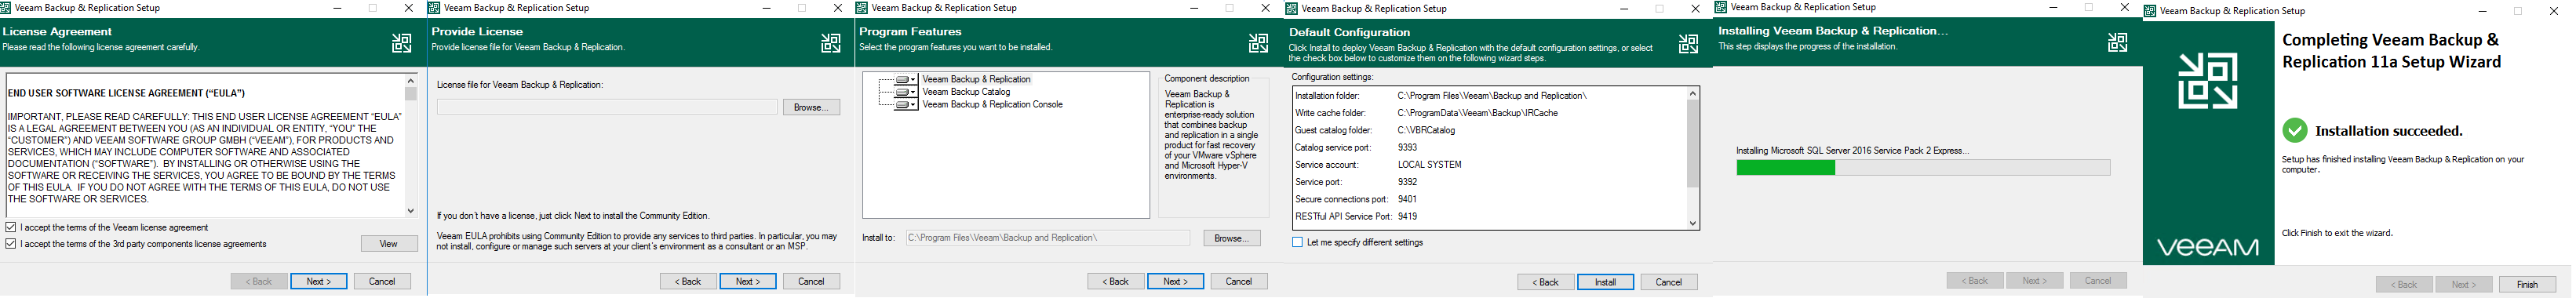Toggle accept 3rd party components license checkbox

11,244
